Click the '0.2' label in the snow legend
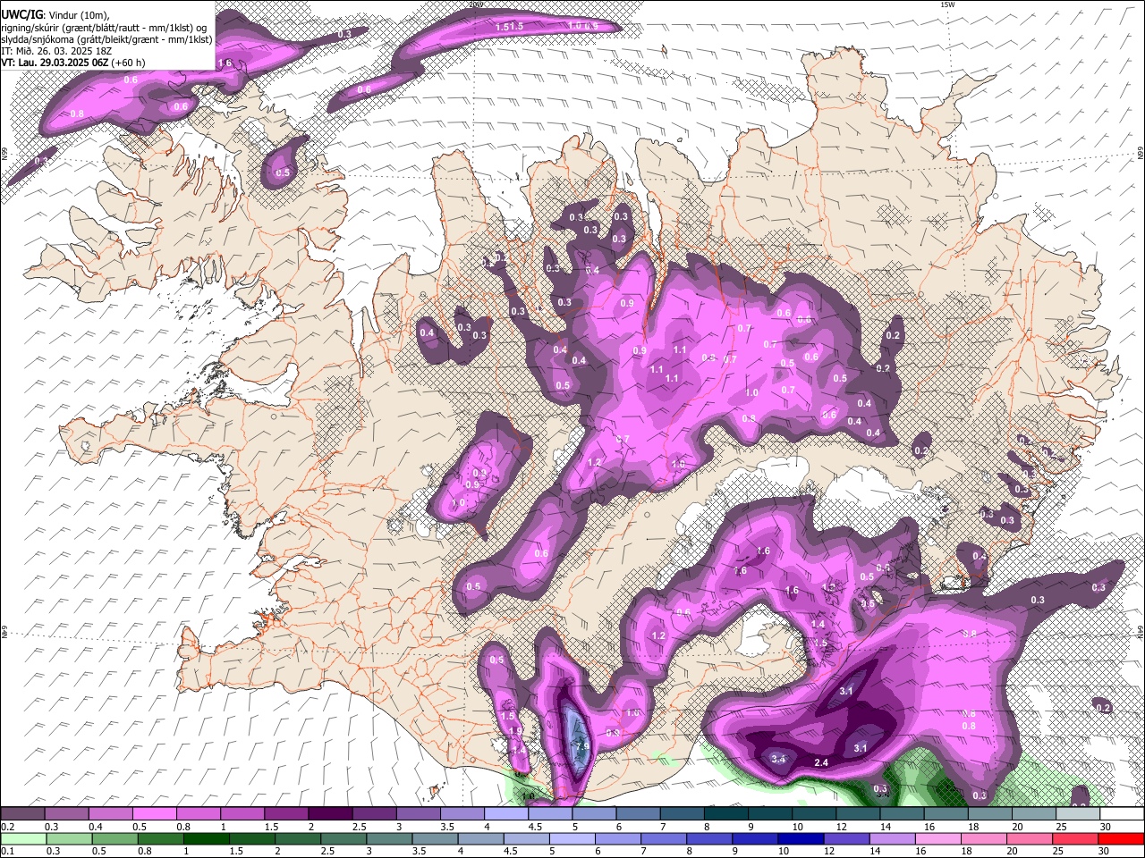 [x=6, y=826]
